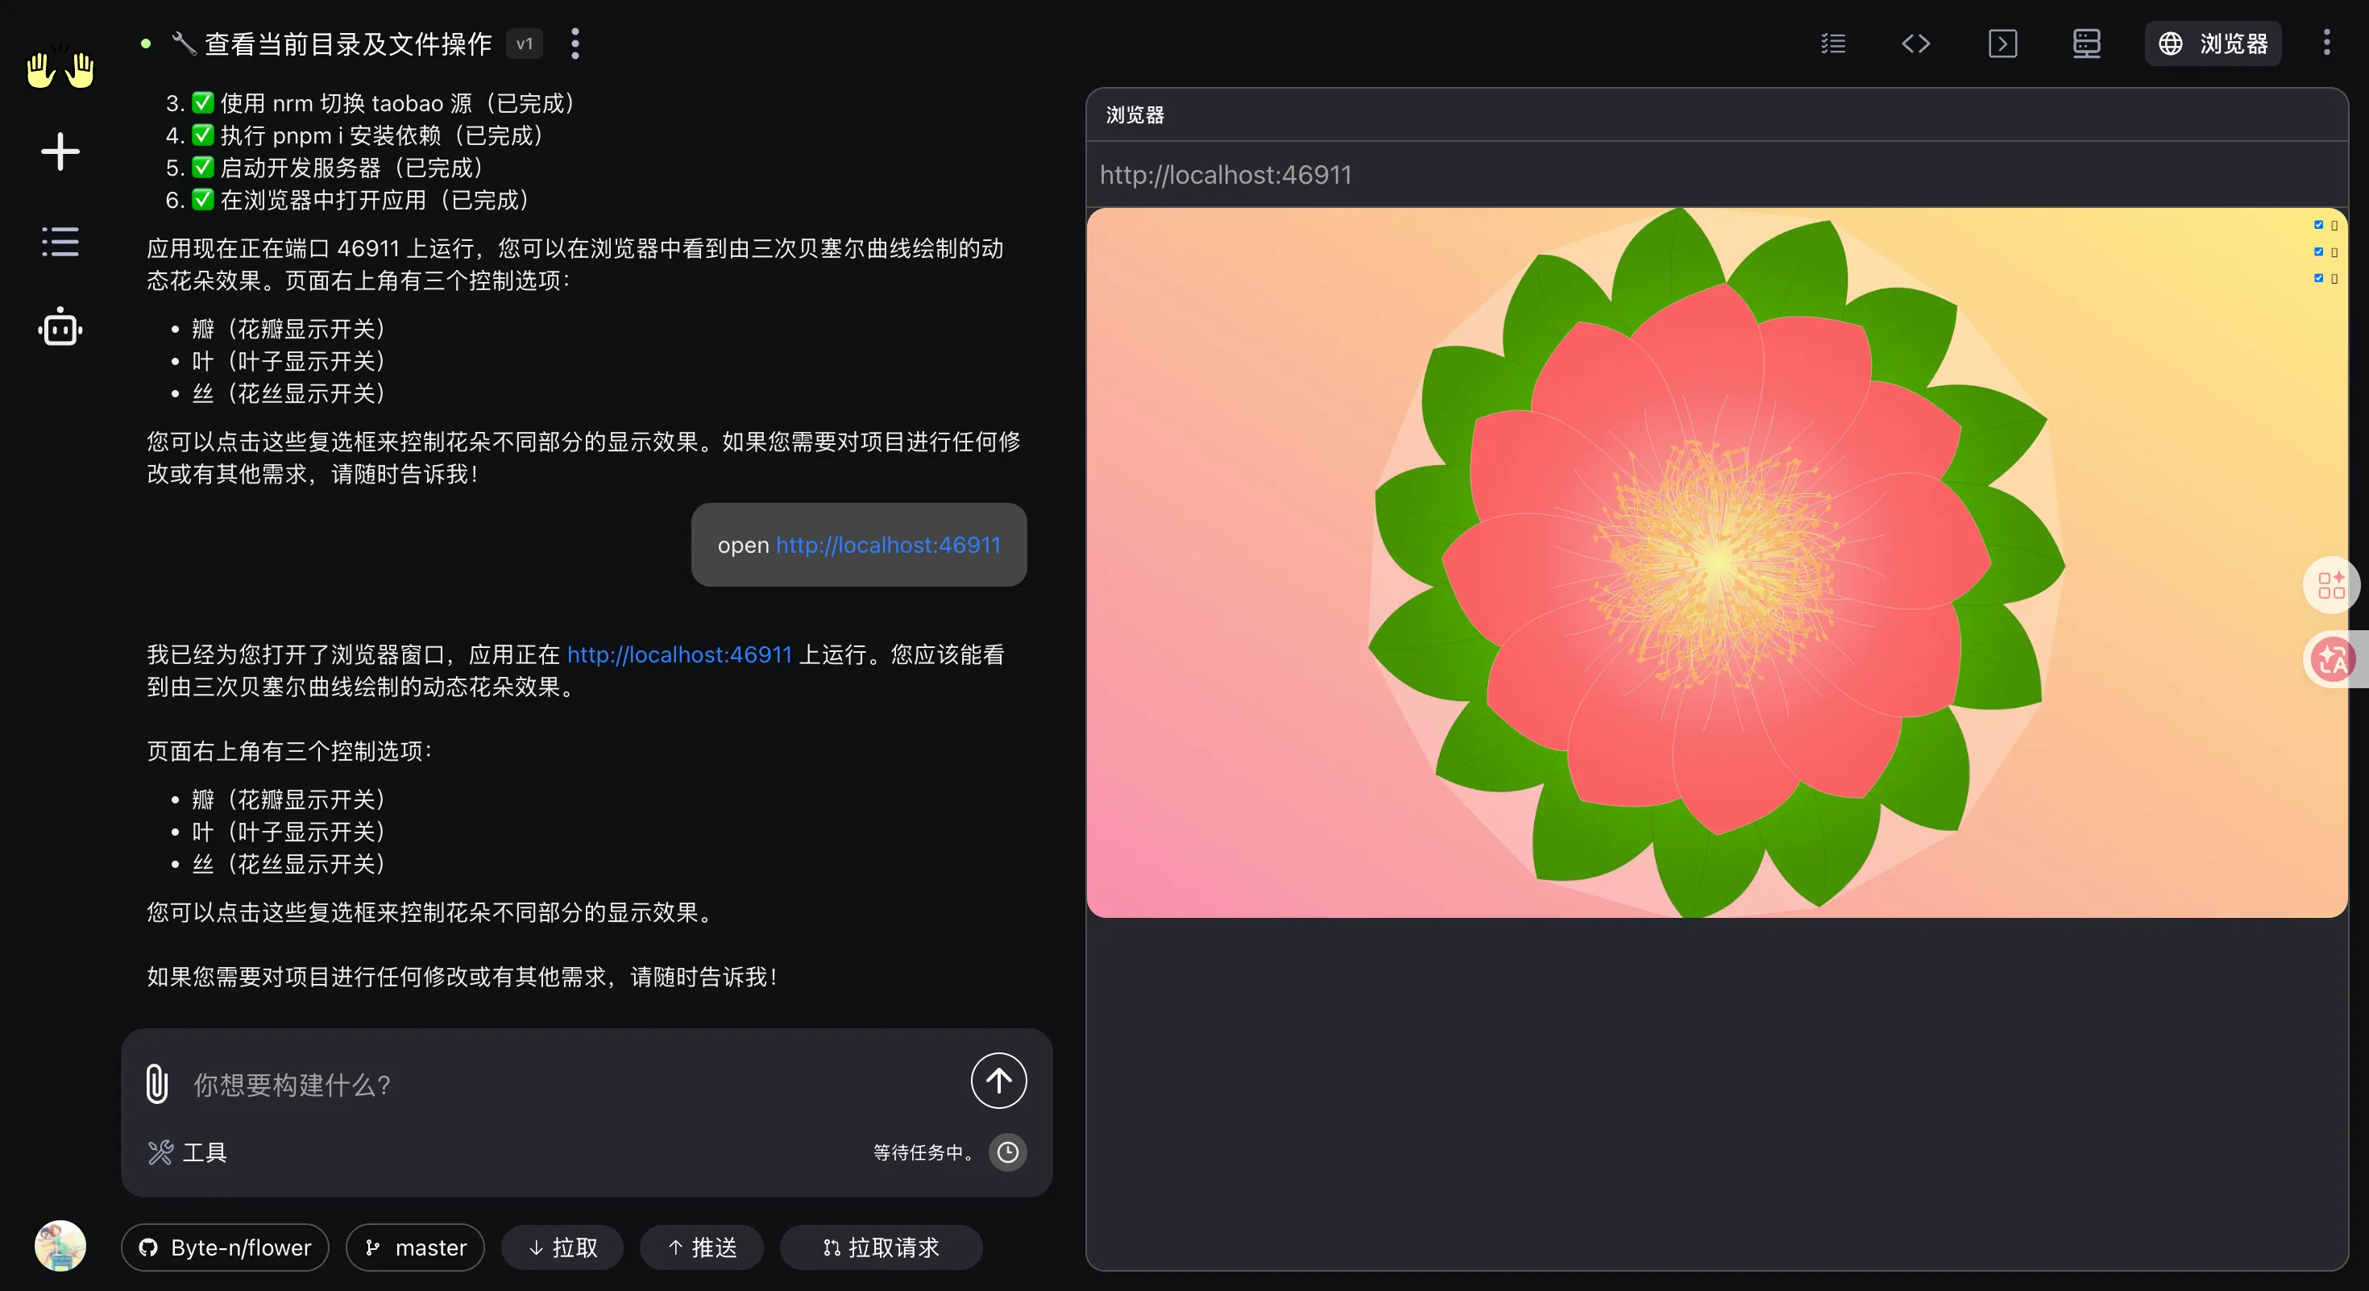Uncheck the second (middle) checkbox in flower app
The width and height of the screenshot is (2369, 1291).
(2318, 251)
